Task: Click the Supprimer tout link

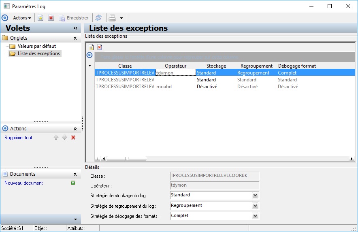Action: [x=18, y=138]
